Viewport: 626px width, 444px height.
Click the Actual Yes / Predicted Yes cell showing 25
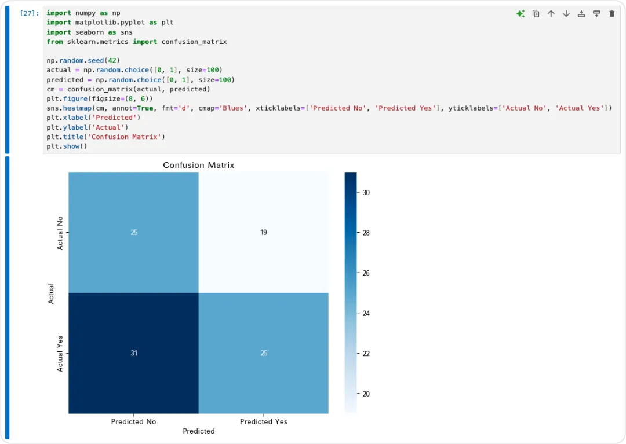coord(264,353)
